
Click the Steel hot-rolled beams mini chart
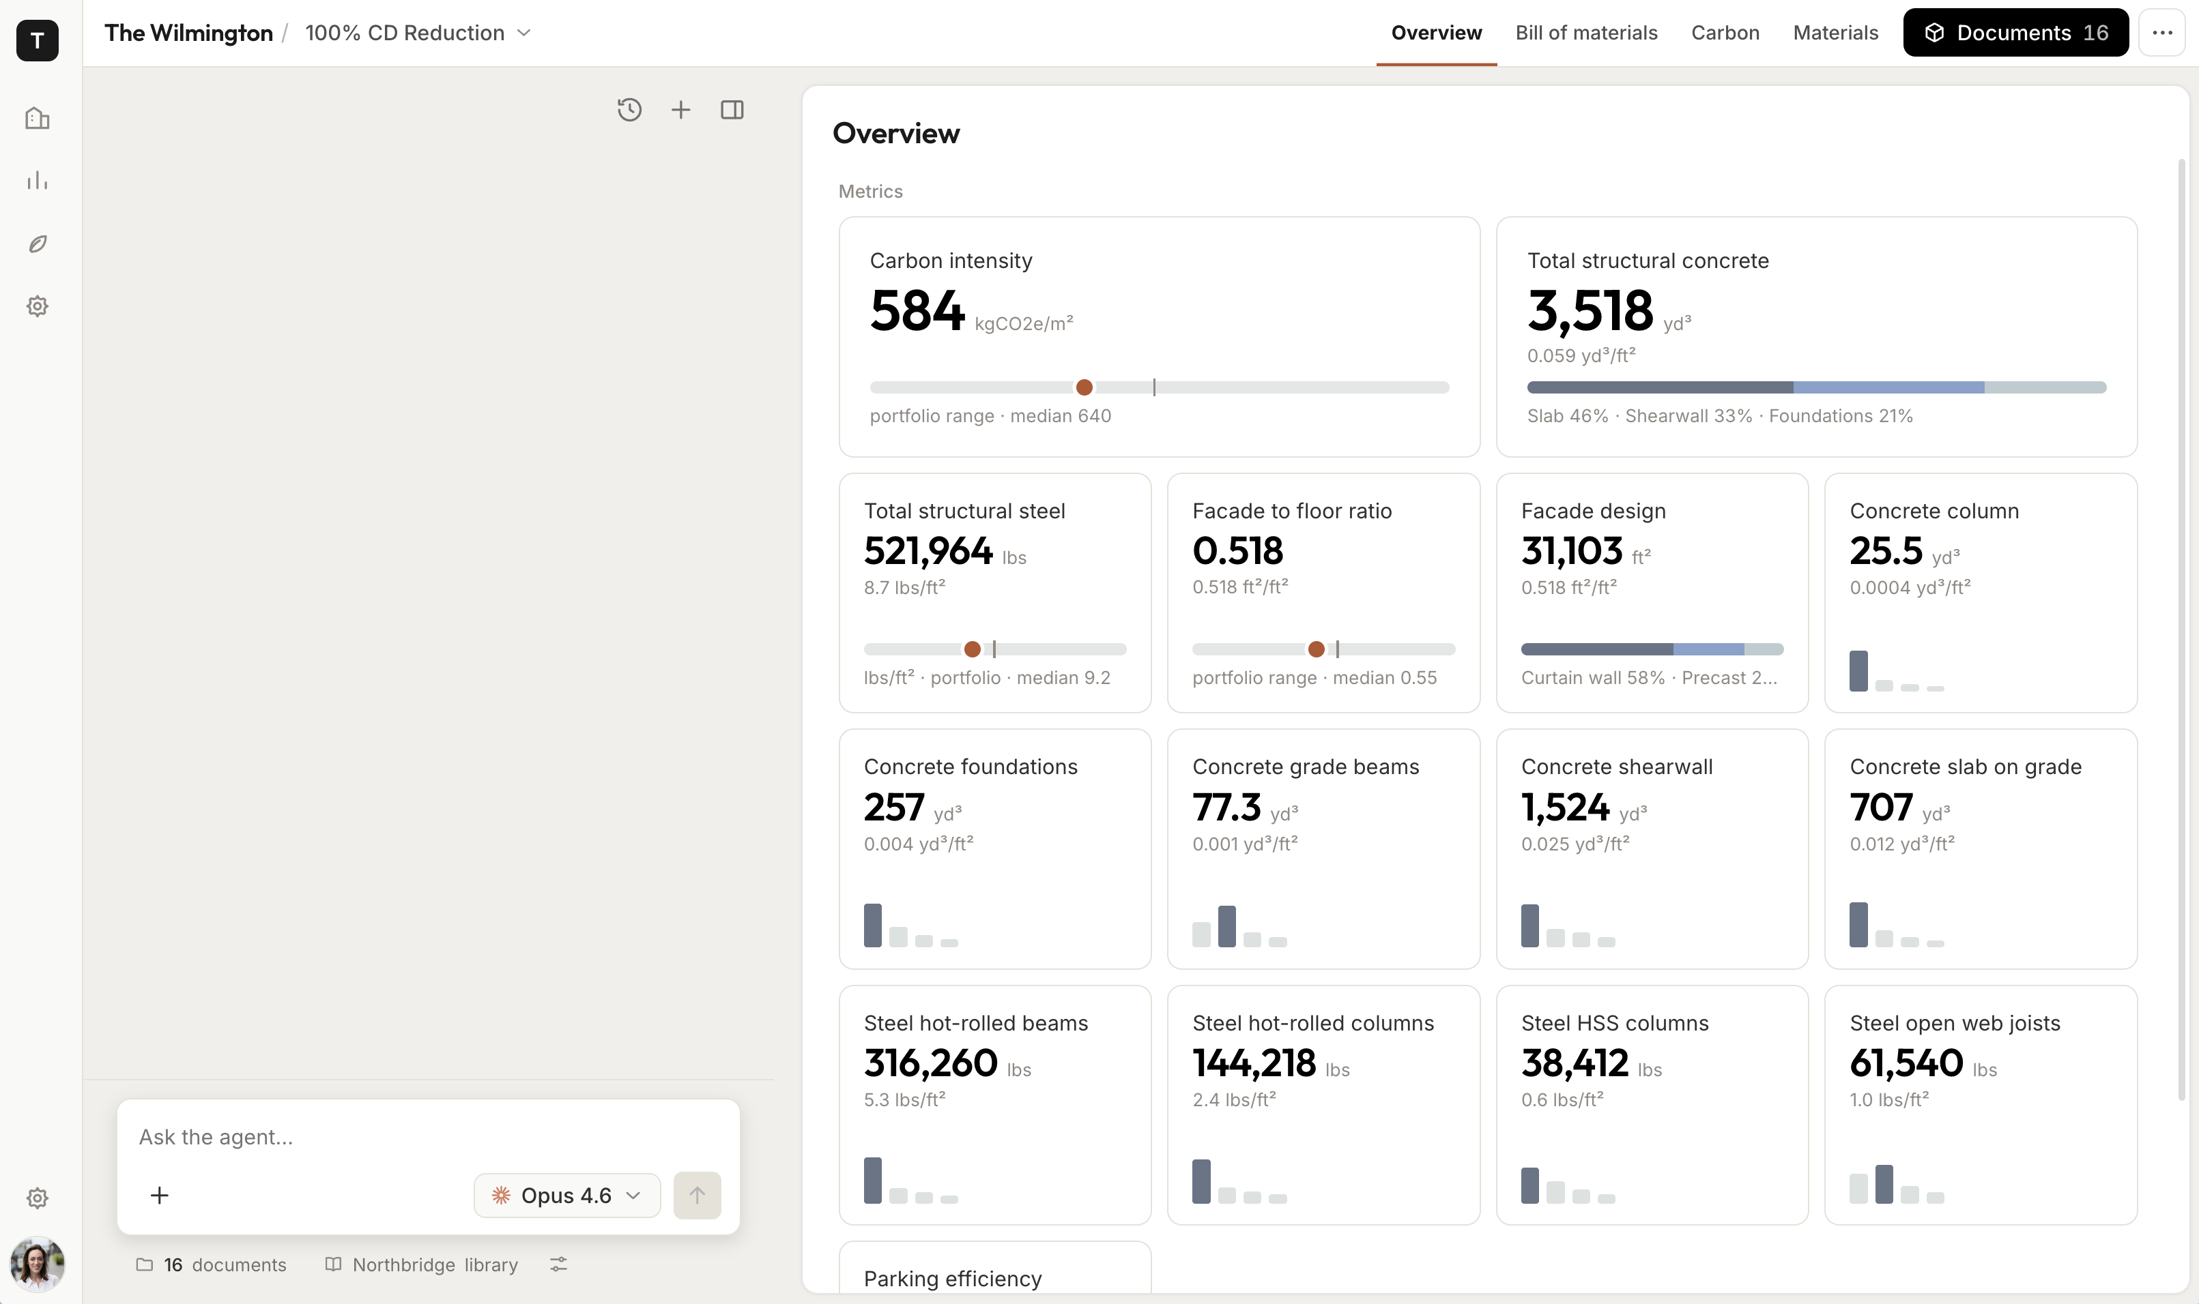[x=911, y=1180]
